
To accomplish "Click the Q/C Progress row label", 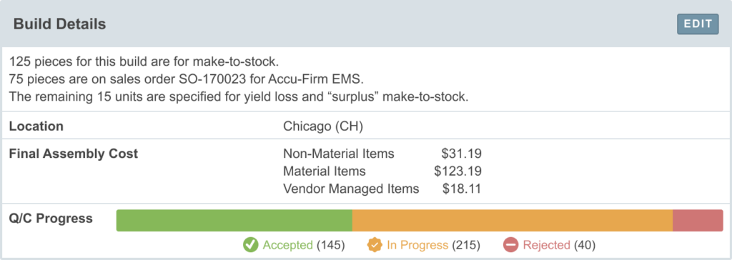I will [x=51, y=219].
